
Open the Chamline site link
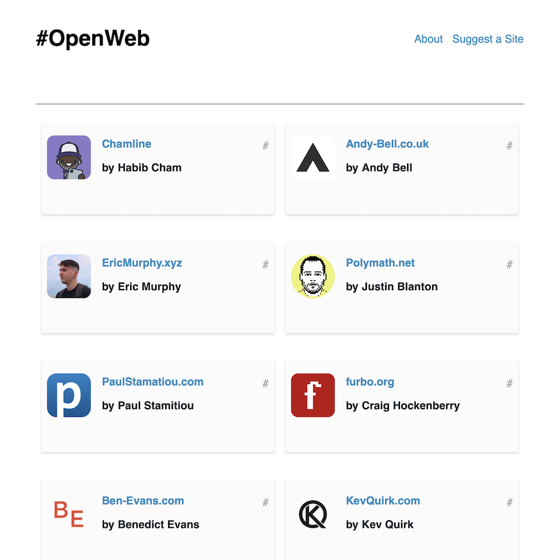coord(127,144)
